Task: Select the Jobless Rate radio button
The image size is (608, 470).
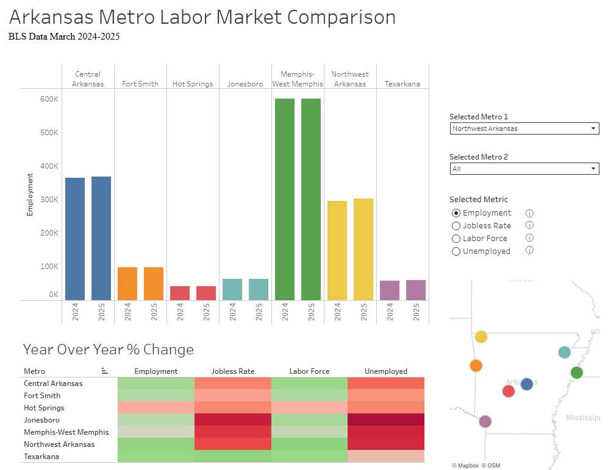Action: [456, 226]
